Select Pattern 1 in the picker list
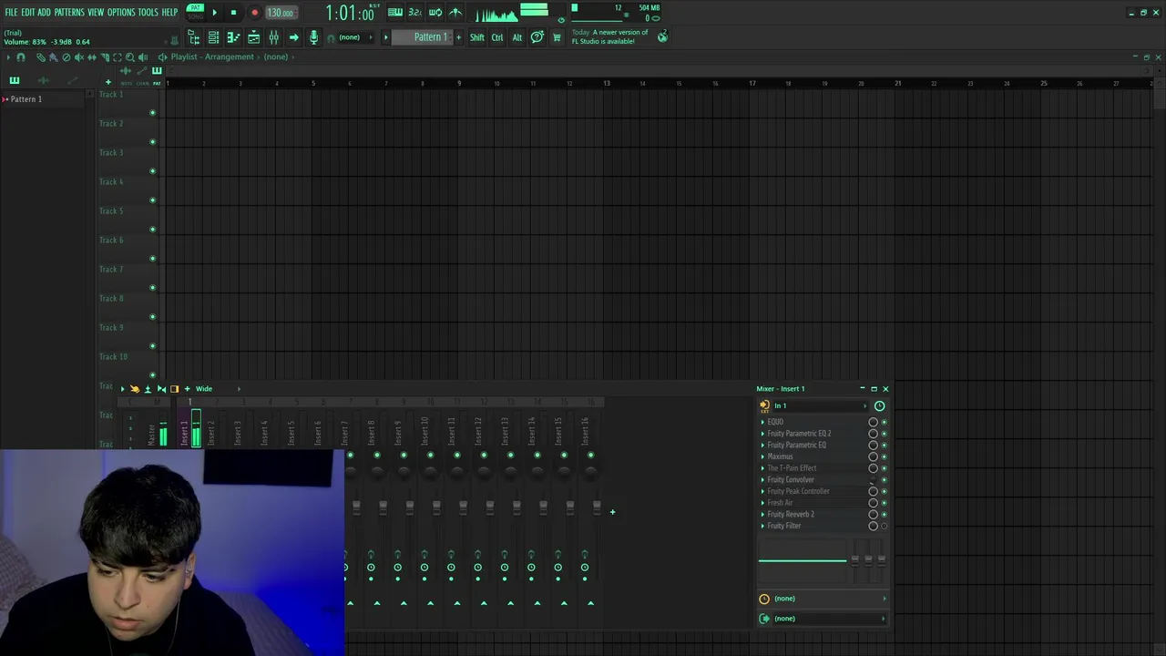 26,98
